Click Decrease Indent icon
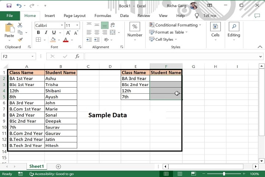This screenshot has height=177, width=265. (x=89, y=39)
